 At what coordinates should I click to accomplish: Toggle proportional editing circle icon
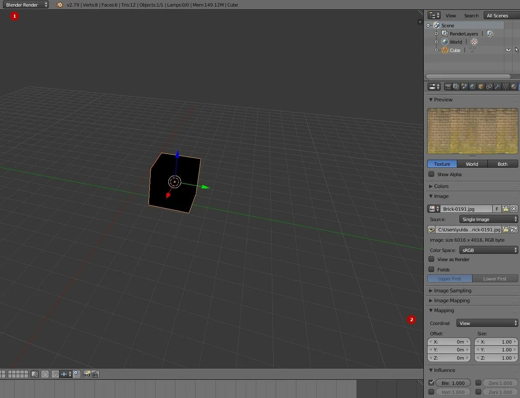[x=45, y=374]
